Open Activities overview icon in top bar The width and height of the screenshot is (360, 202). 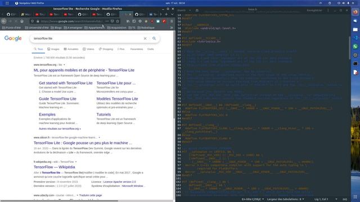[7, 3]
